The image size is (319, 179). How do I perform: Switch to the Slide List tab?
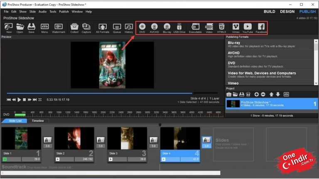coord(15,121)
